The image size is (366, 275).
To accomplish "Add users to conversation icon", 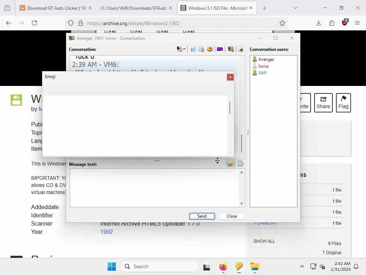I will [231, 49].
